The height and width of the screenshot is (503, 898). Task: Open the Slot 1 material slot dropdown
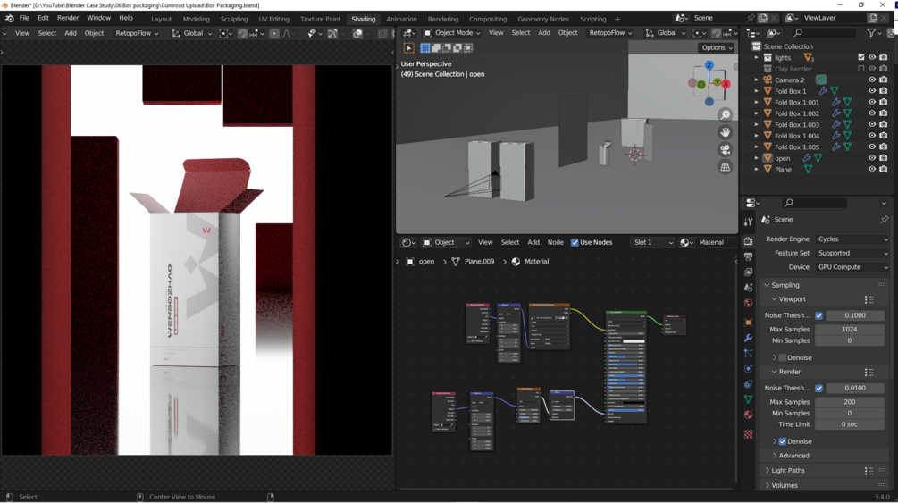652,242
